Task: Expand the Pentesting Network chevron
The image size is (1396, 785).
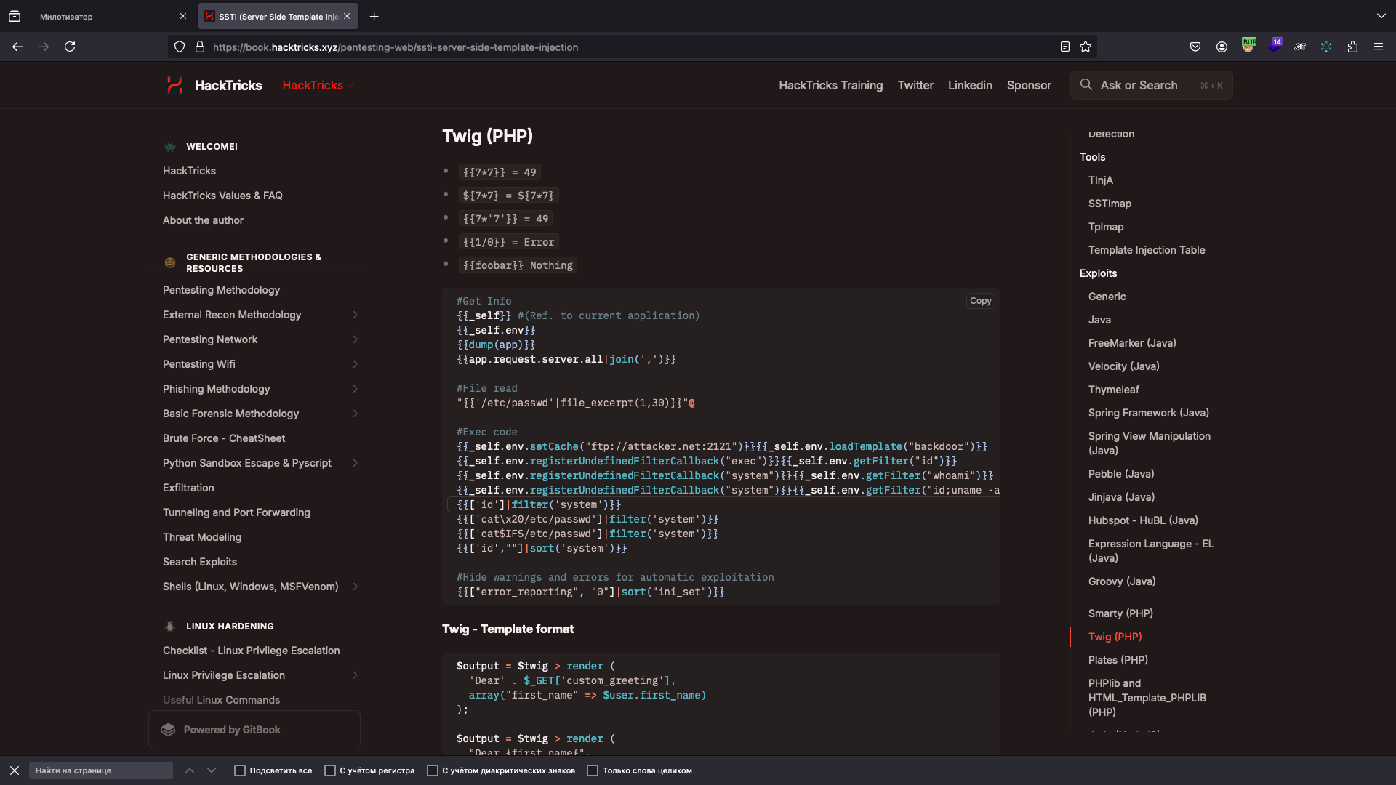Action: [x=355, y=339]
